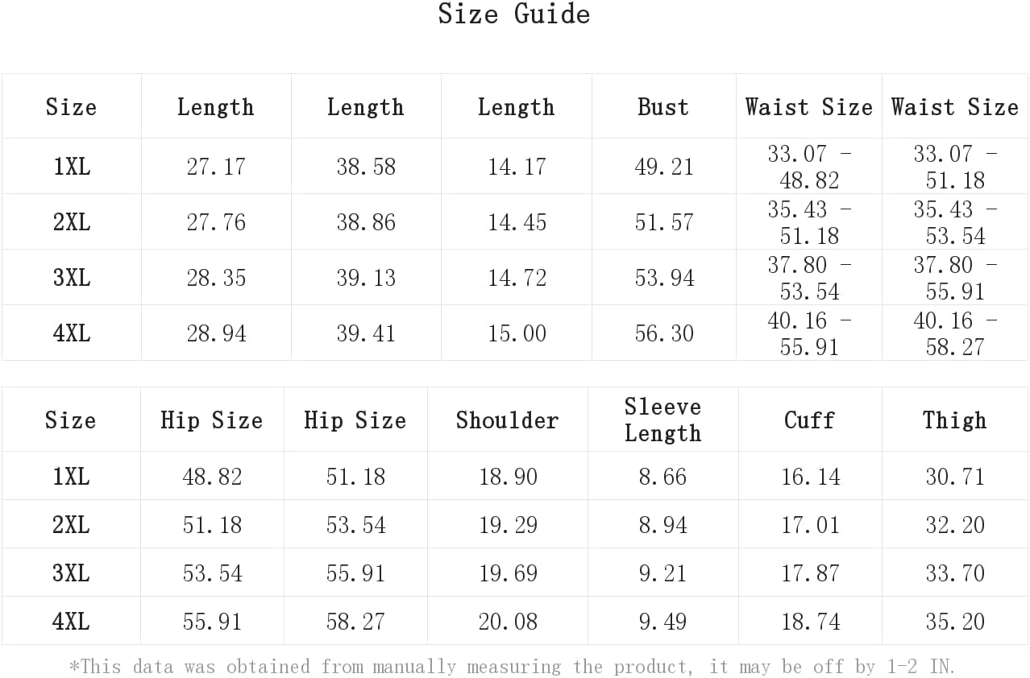1030x678 pixels.
Task: Click the Sleeve Length header cell
Action: pyautogui.click(x=662, y=420)
